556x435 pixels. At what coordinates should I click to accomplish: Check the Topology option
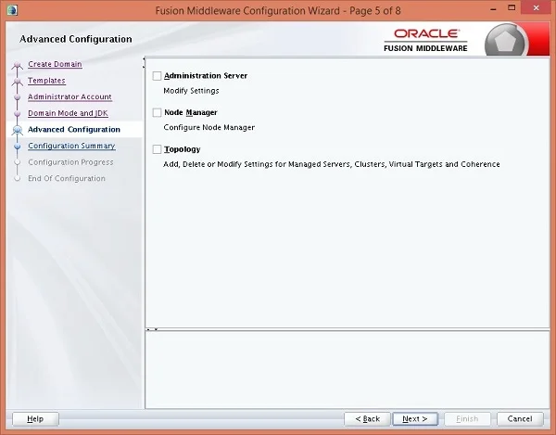pyautogui.click(x=157, y=149)
